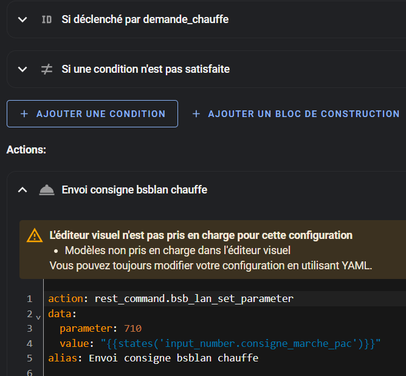Click the service bell action icon

coord(47,190)
